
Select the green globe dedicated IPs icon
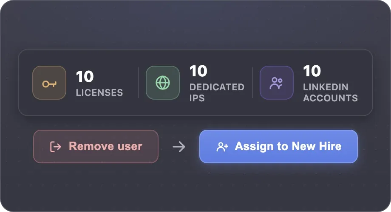pyautogui.click(x=163, y=83)
